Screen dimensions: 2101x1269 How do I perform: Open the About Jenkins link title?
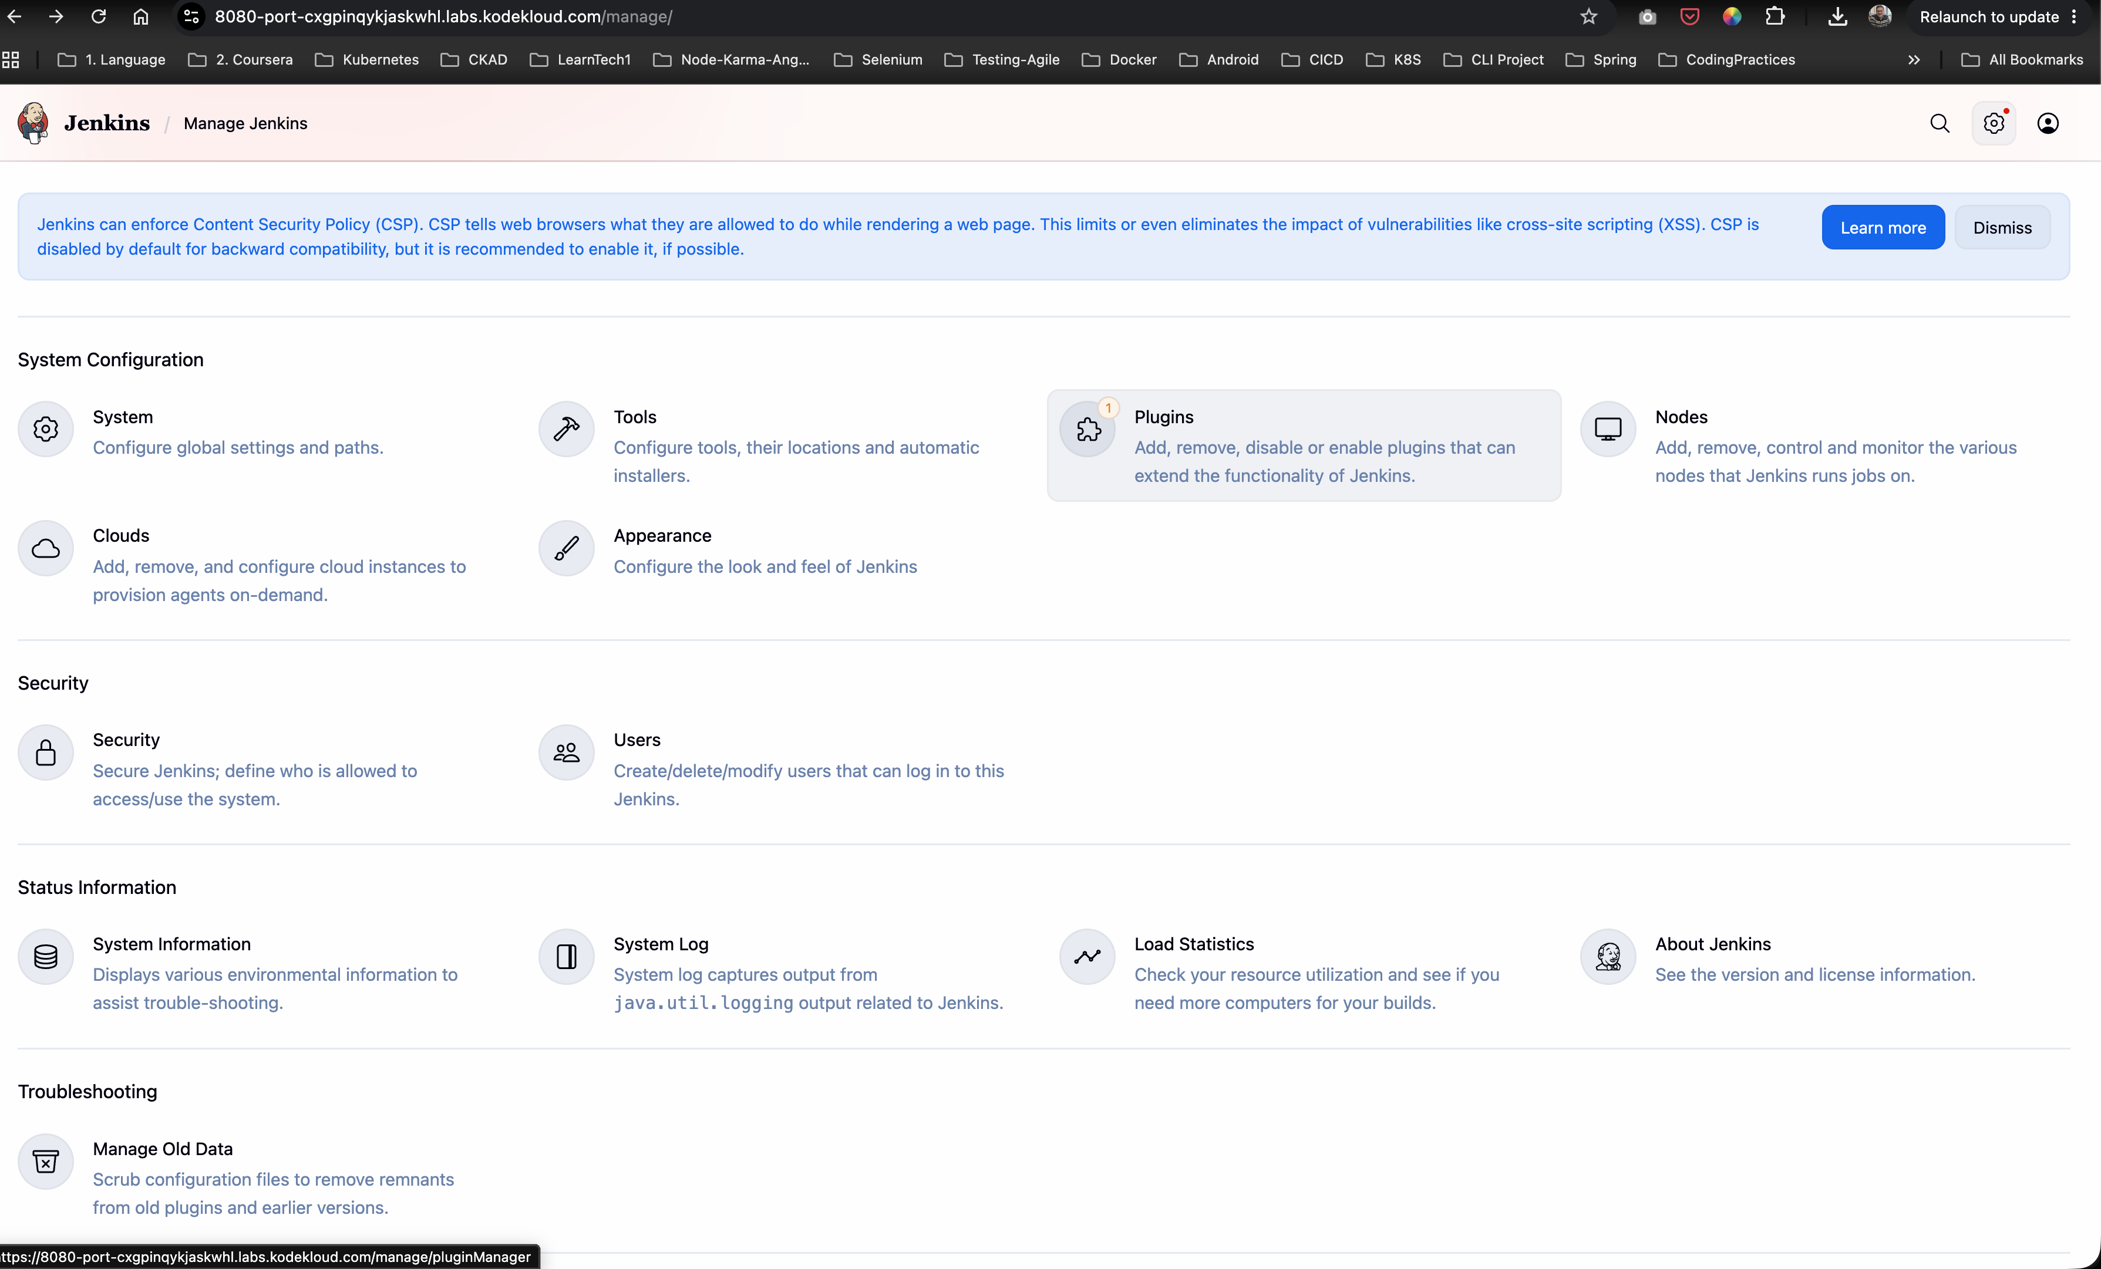pyautogui.click(x=1713, y=944)
